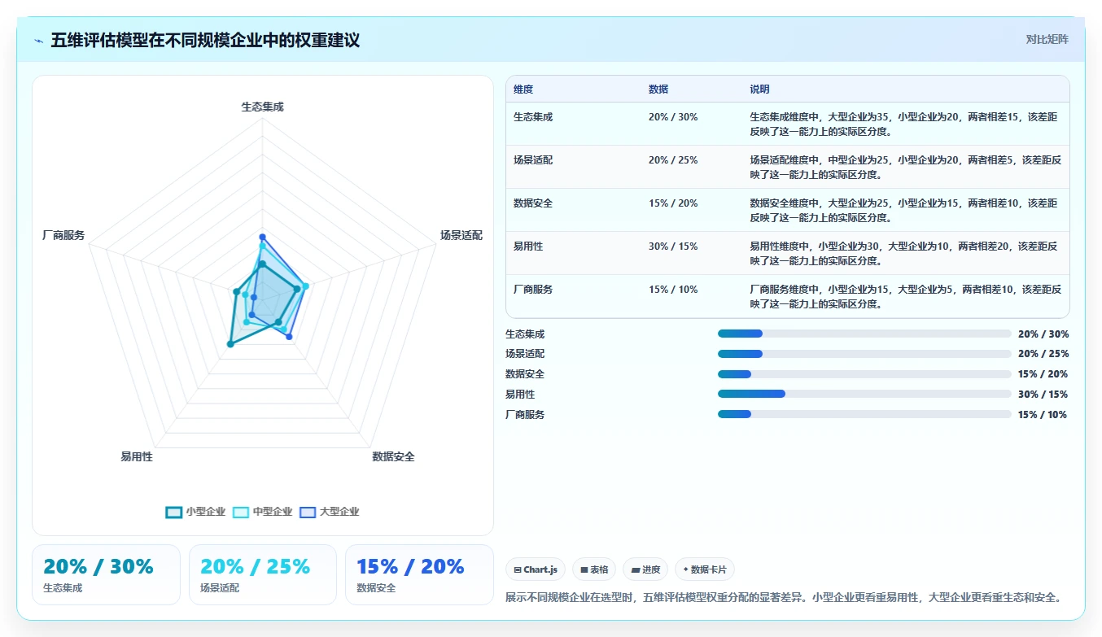Toggle 大型企业 series in chart legend
Image resolution: width=1102 pixels, height=637 pixels.
pos(329,512)
